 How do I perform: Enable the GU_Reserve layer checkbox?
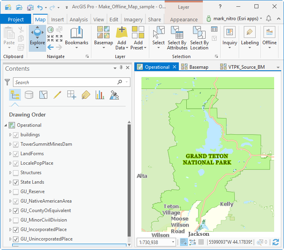[16, 192]
